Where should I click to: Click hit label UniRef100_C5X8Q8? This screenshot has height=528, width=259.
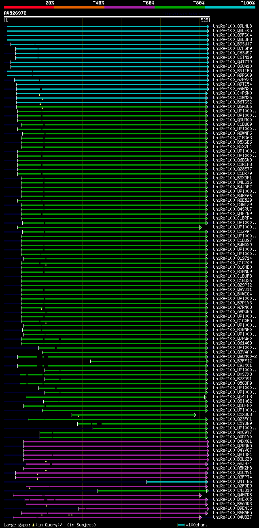click(x=232, y=415)
